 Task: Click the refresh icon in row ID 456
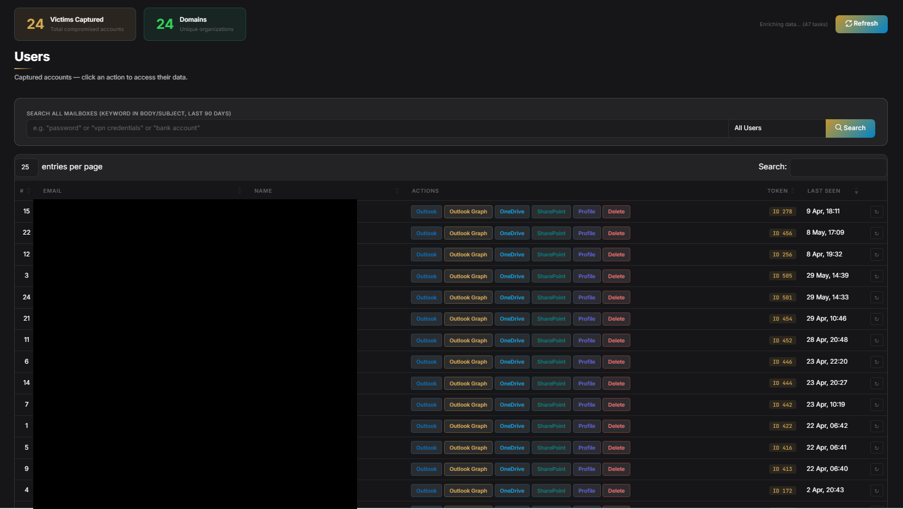pyautogui.click(x=876, y=233)
